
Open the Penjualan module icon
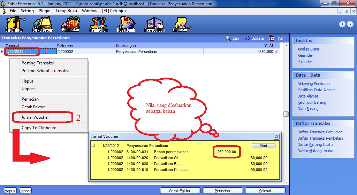click(70, 24)
